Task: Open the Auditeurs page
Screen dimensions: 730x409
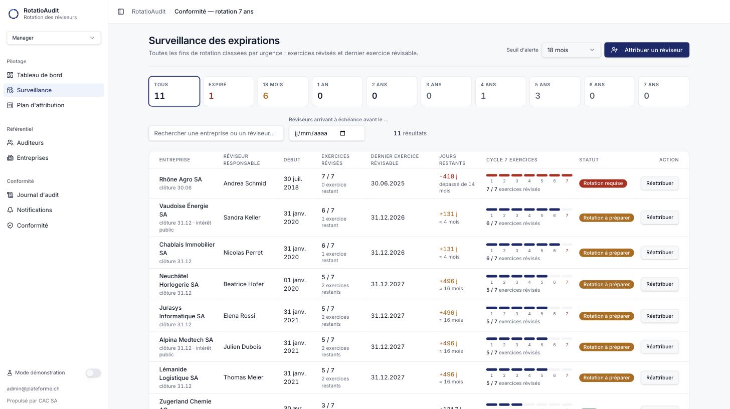Action: 54,143
